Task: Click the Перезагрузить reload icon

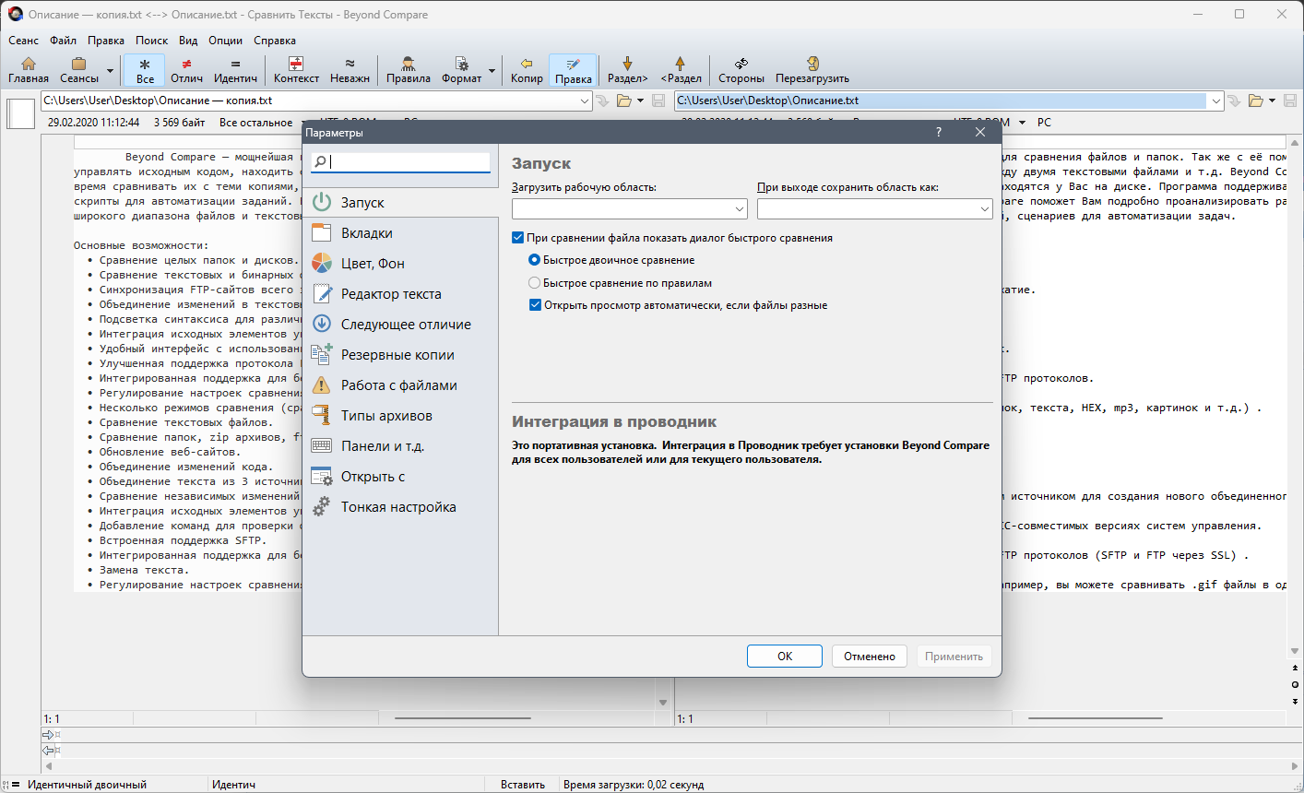Action: point(812,70)
